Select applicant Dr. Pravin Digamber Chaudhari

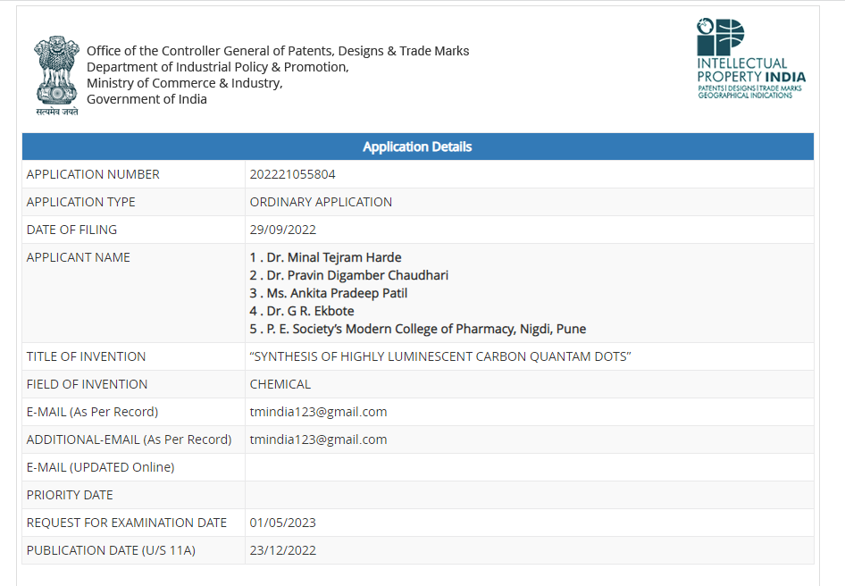coord(348,275)
